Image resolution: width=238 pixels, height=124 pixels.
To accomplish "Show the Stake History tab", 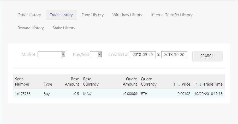I will (x=64, y=28).
